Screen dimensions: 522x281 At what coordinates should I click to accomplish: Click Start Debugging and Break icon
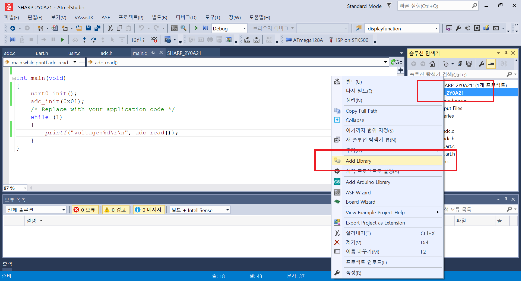(x=205, y=28)
